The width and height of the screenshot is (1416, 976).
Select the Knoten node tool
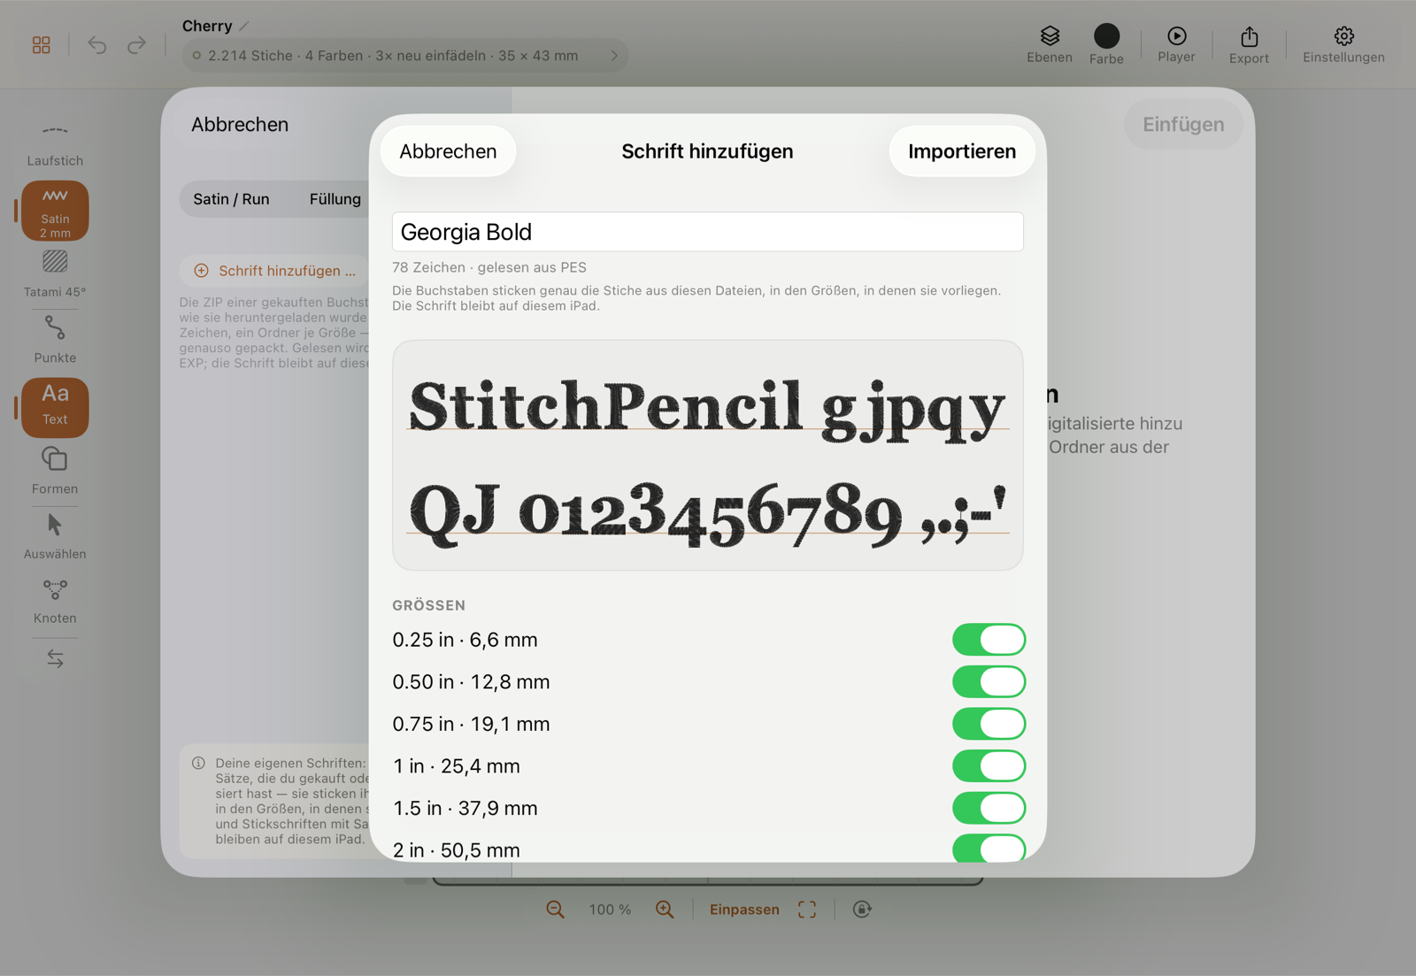pyautogui.click(x=55, y=602)
